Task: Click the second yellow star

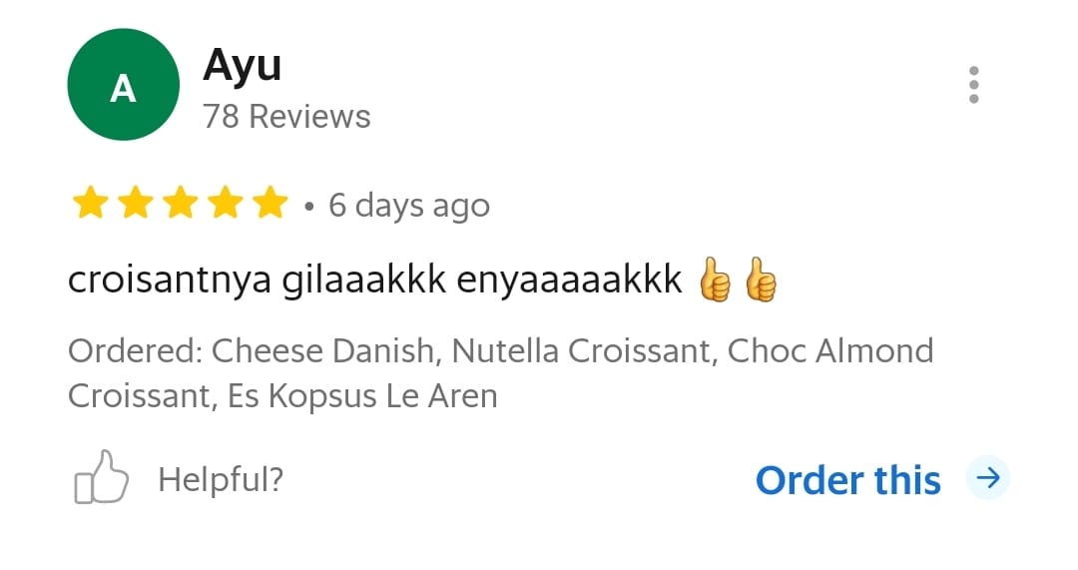Action: (x=136, y=203)
